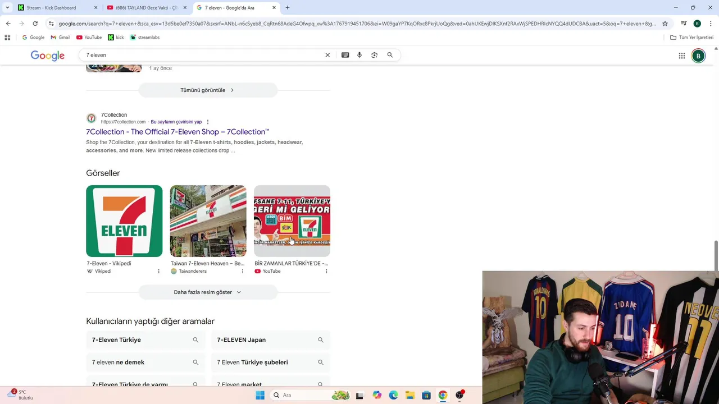Open more options for 7Collection result
Image resolution: width=719 pixels, height=404 pixels.
[207, 122]
